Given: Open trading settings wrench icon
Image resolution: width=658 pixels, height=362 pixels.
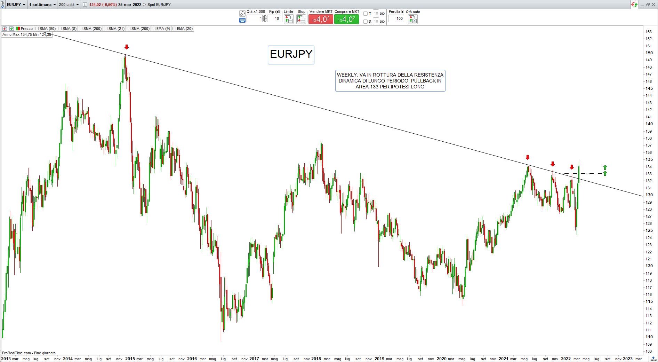Looking at the screenshot, I should coord(242,14).
